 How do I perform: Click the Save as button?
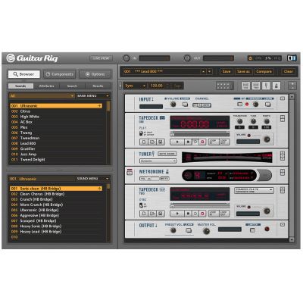[x=243, y=71]
